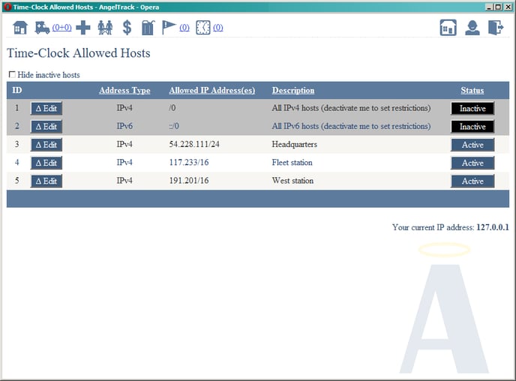Viewport: 516px width, 381px height.
Task: Click the Opera logo in title bar
Action: click(x=7, y=7)
